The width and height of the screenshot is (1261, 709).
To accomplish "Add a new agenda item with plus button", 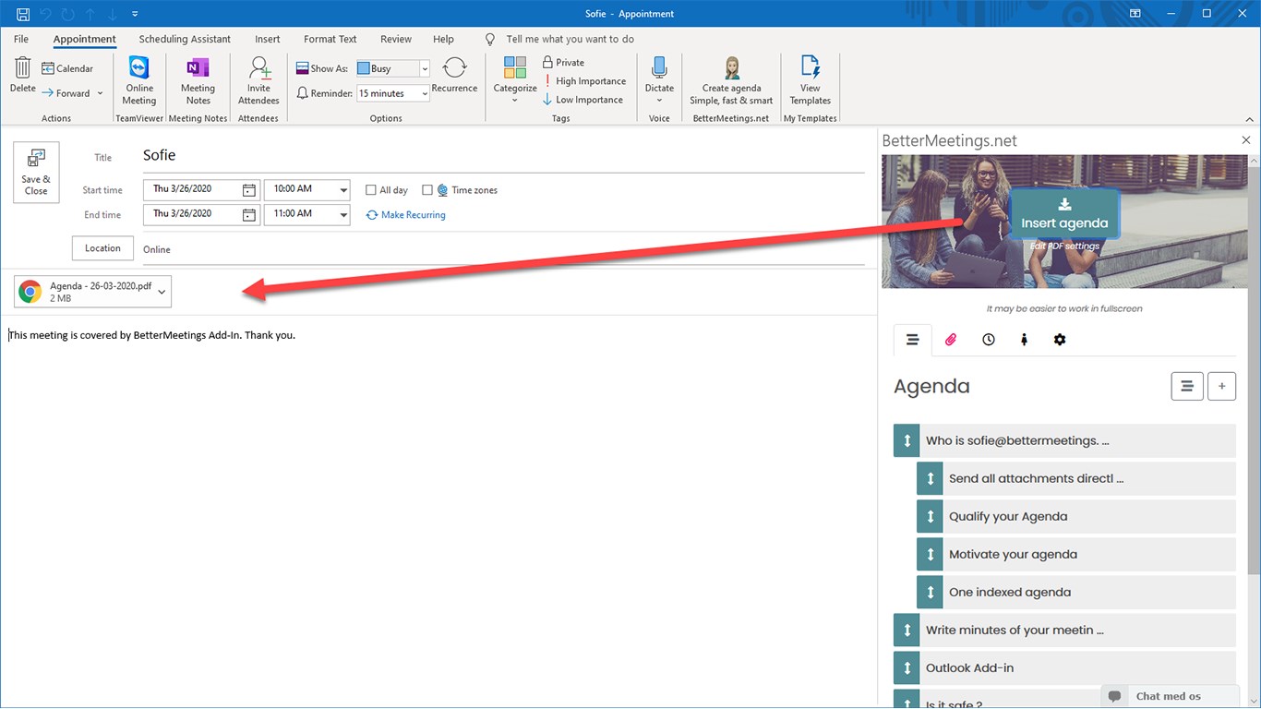I will 1222,386.
